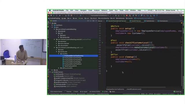Open the VCS menu

point(127,10)
